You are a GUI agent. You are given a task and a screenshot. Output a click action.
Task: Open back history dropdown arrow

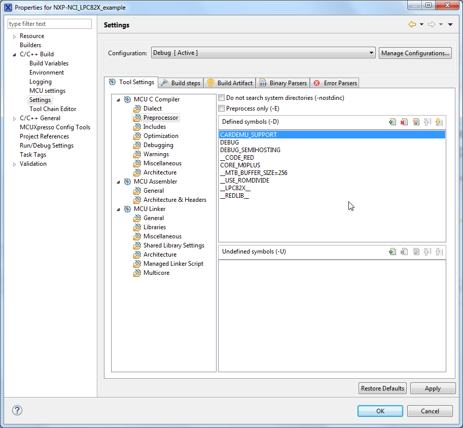point(421,24)
